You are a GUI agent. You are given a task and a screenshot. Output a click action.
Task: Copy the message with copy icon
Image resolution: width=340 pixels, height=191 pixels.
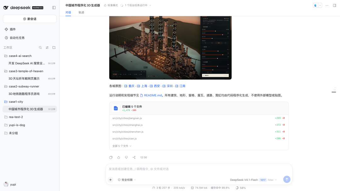(111, 157)
